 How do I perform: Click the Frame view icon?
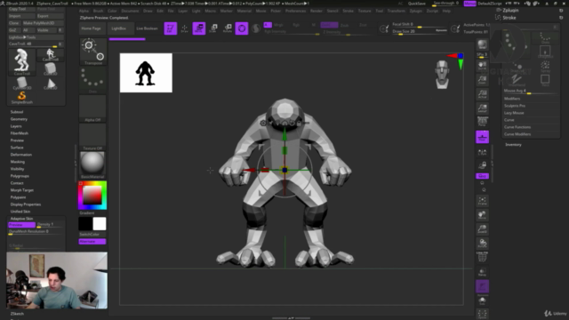[x=482, y=201]
